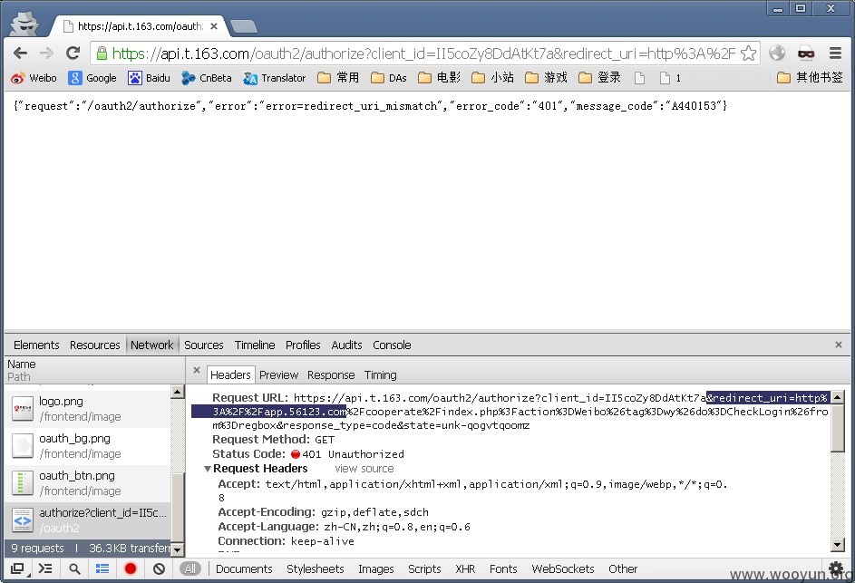
Task: Bookmark page with star icon
Action: (749, 53)
